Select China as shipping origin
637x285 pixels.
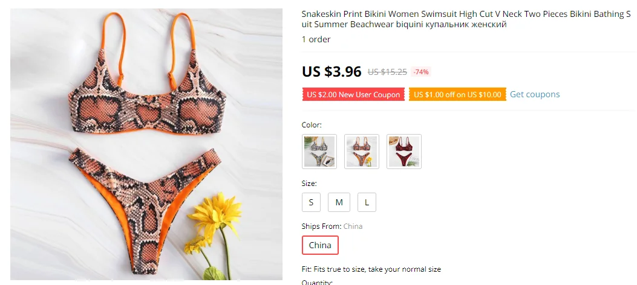click(320, 245)
